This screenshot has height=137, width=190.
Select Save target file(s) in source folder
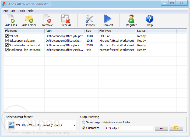click(84, 122)
